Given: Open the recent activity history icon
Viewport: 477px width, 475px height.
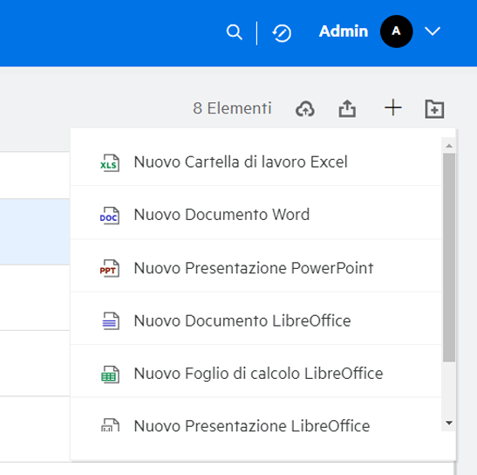Looking at the screenshot, I should coord(282,33).
